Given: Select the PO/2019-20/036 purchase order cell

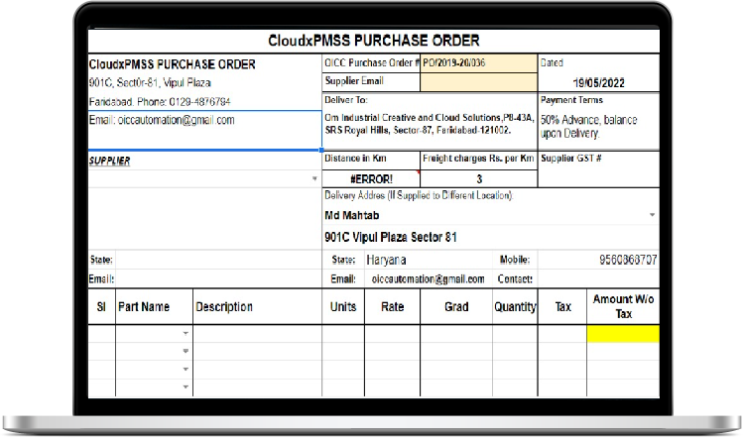Looking at the screenshot, I should coord(478,63).
